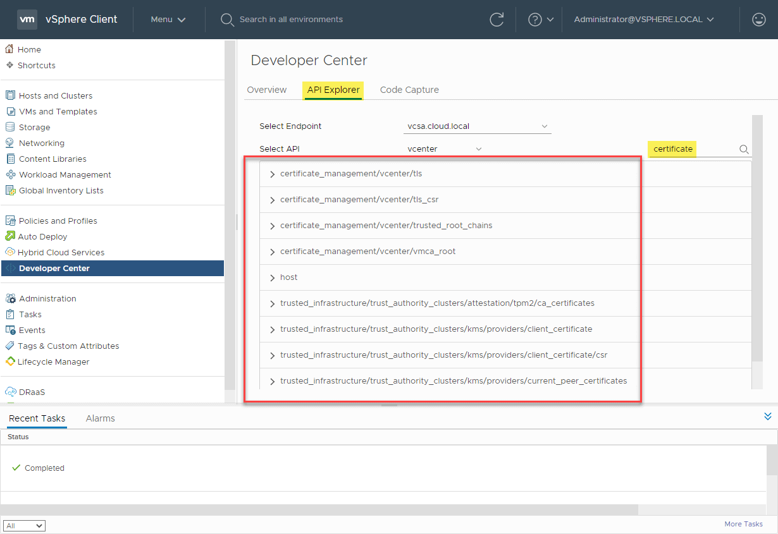Viewport: 778px width, 534px height.
Task: Click the global refresh icon
Action: click(497, 20)
